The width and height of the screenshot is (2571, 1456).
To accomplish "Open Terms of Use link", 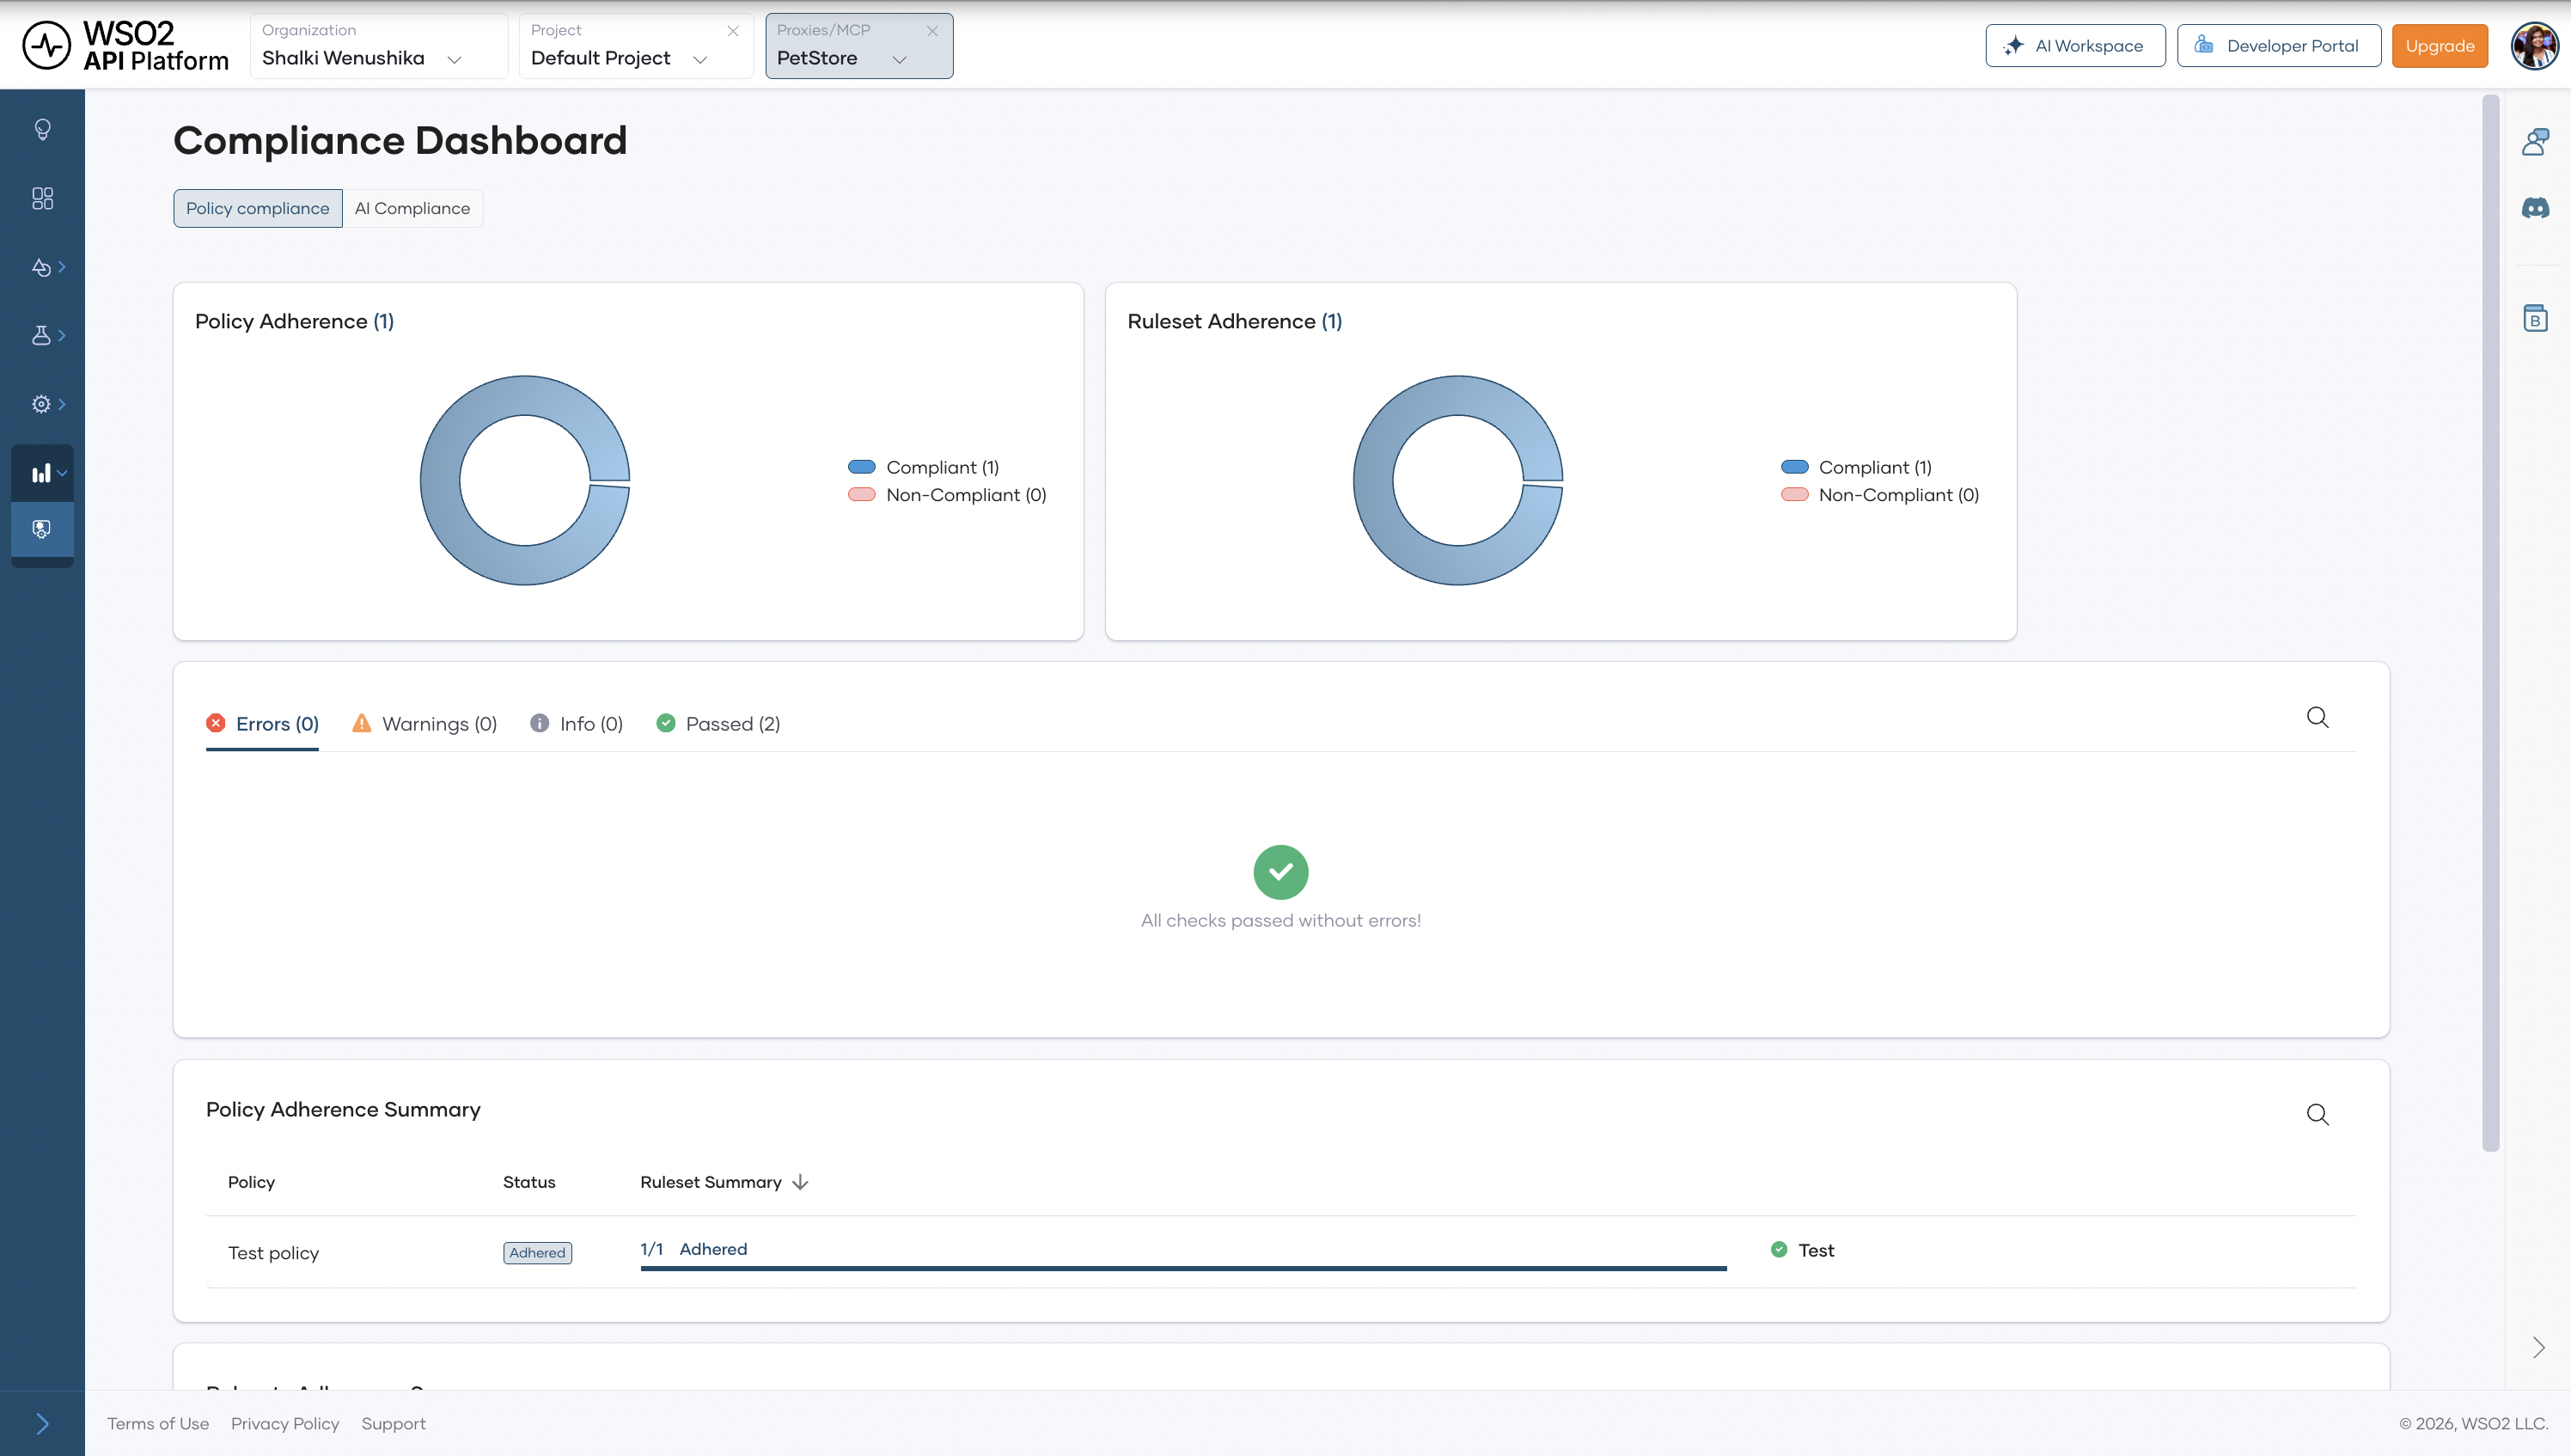I will tap(158, 1423).
